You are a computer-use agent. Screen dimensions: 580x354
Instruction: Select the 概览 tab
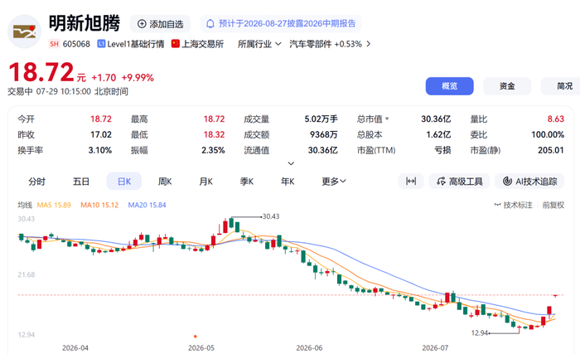click(449, 86)
